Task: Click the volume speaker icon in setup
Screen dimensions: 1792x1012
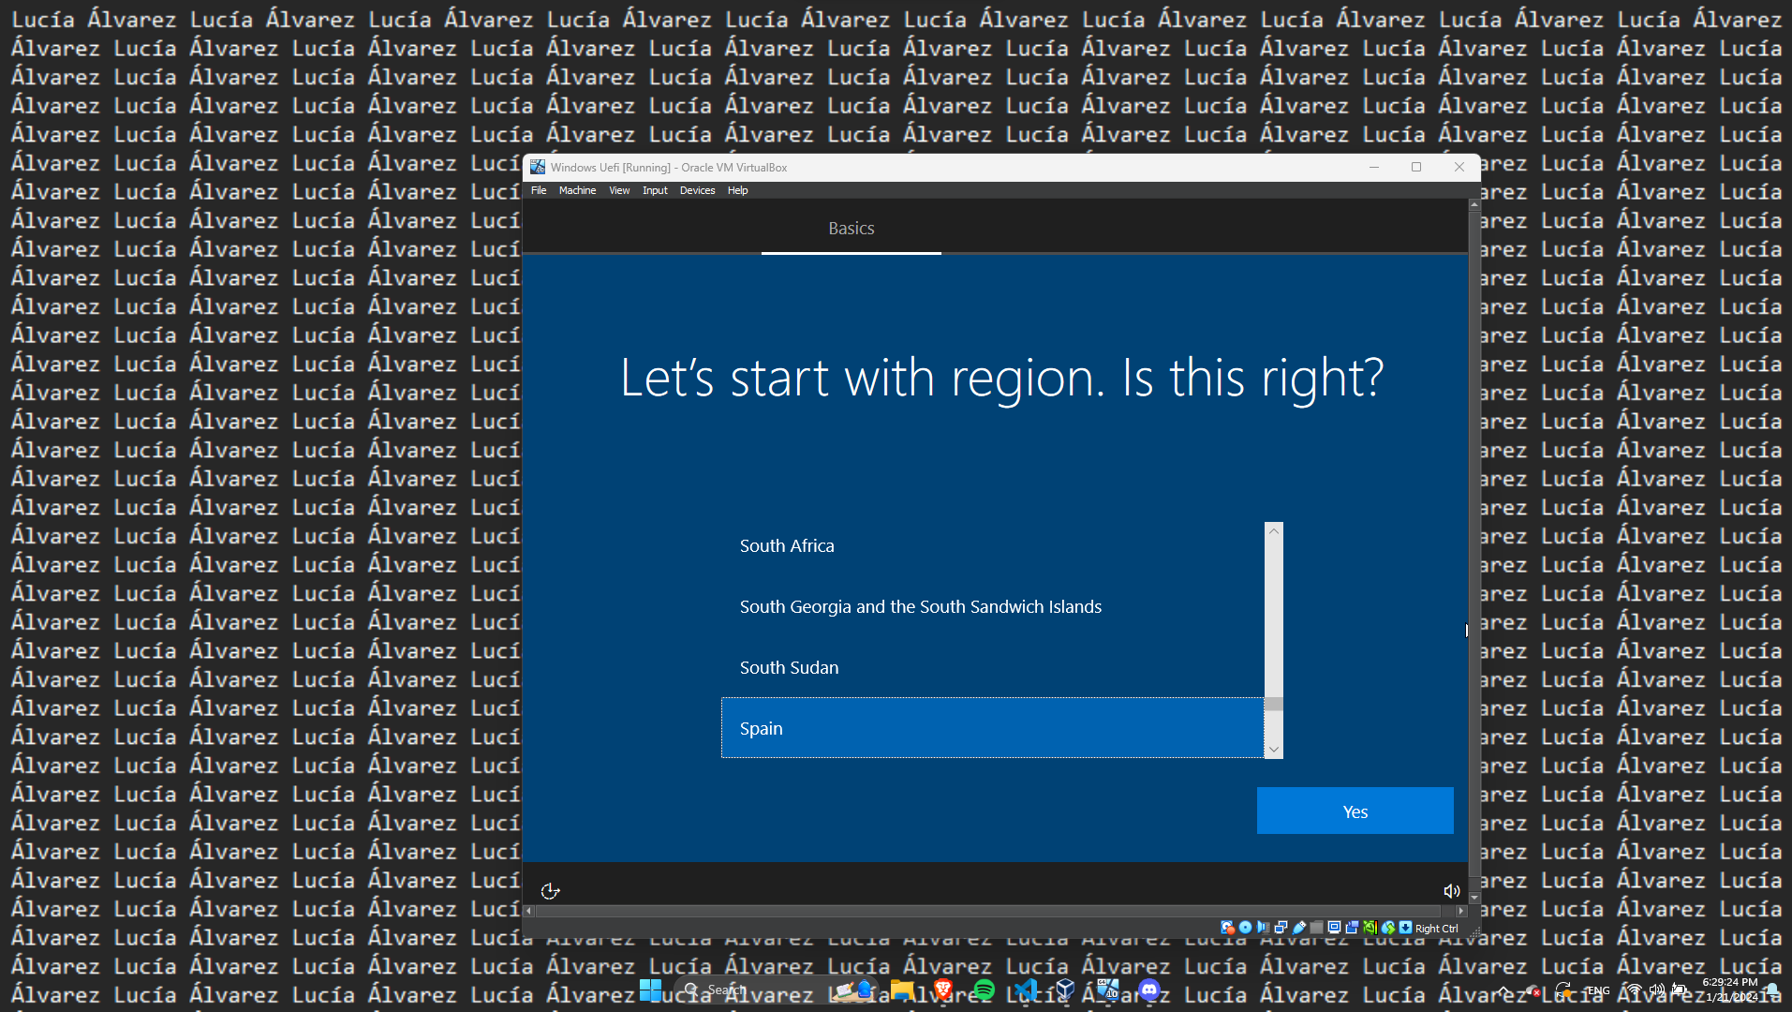Action: tap(1451, 891)
